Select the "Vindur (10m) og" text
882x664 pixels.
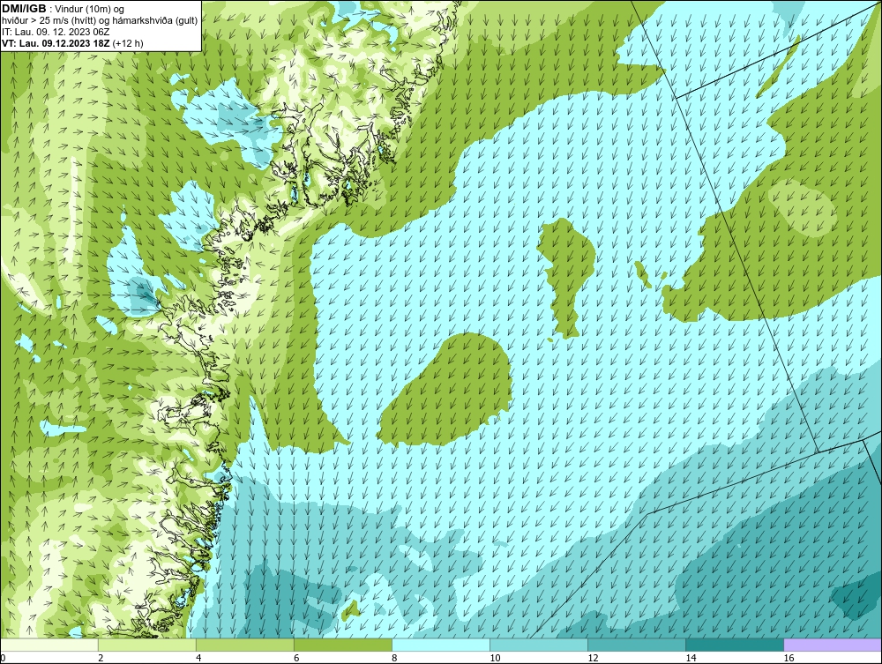[90, 9]
